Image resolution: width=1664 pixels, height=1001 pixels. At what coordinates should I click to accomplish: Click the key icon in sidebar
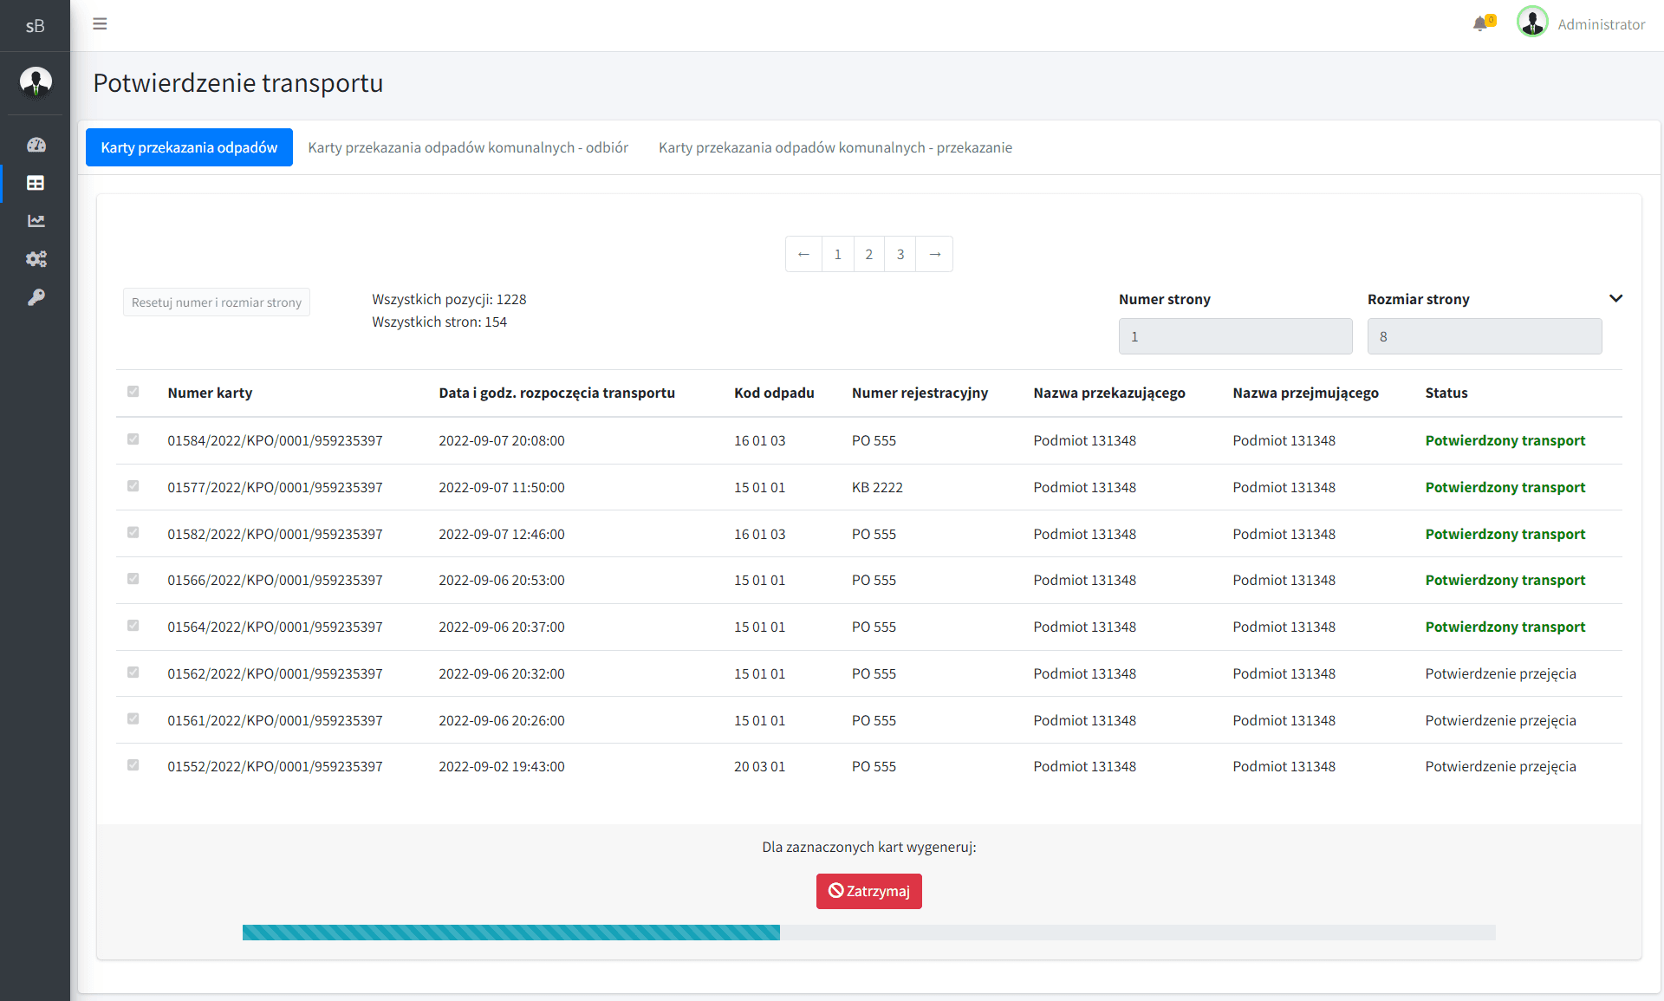click(x=36, y=297)
